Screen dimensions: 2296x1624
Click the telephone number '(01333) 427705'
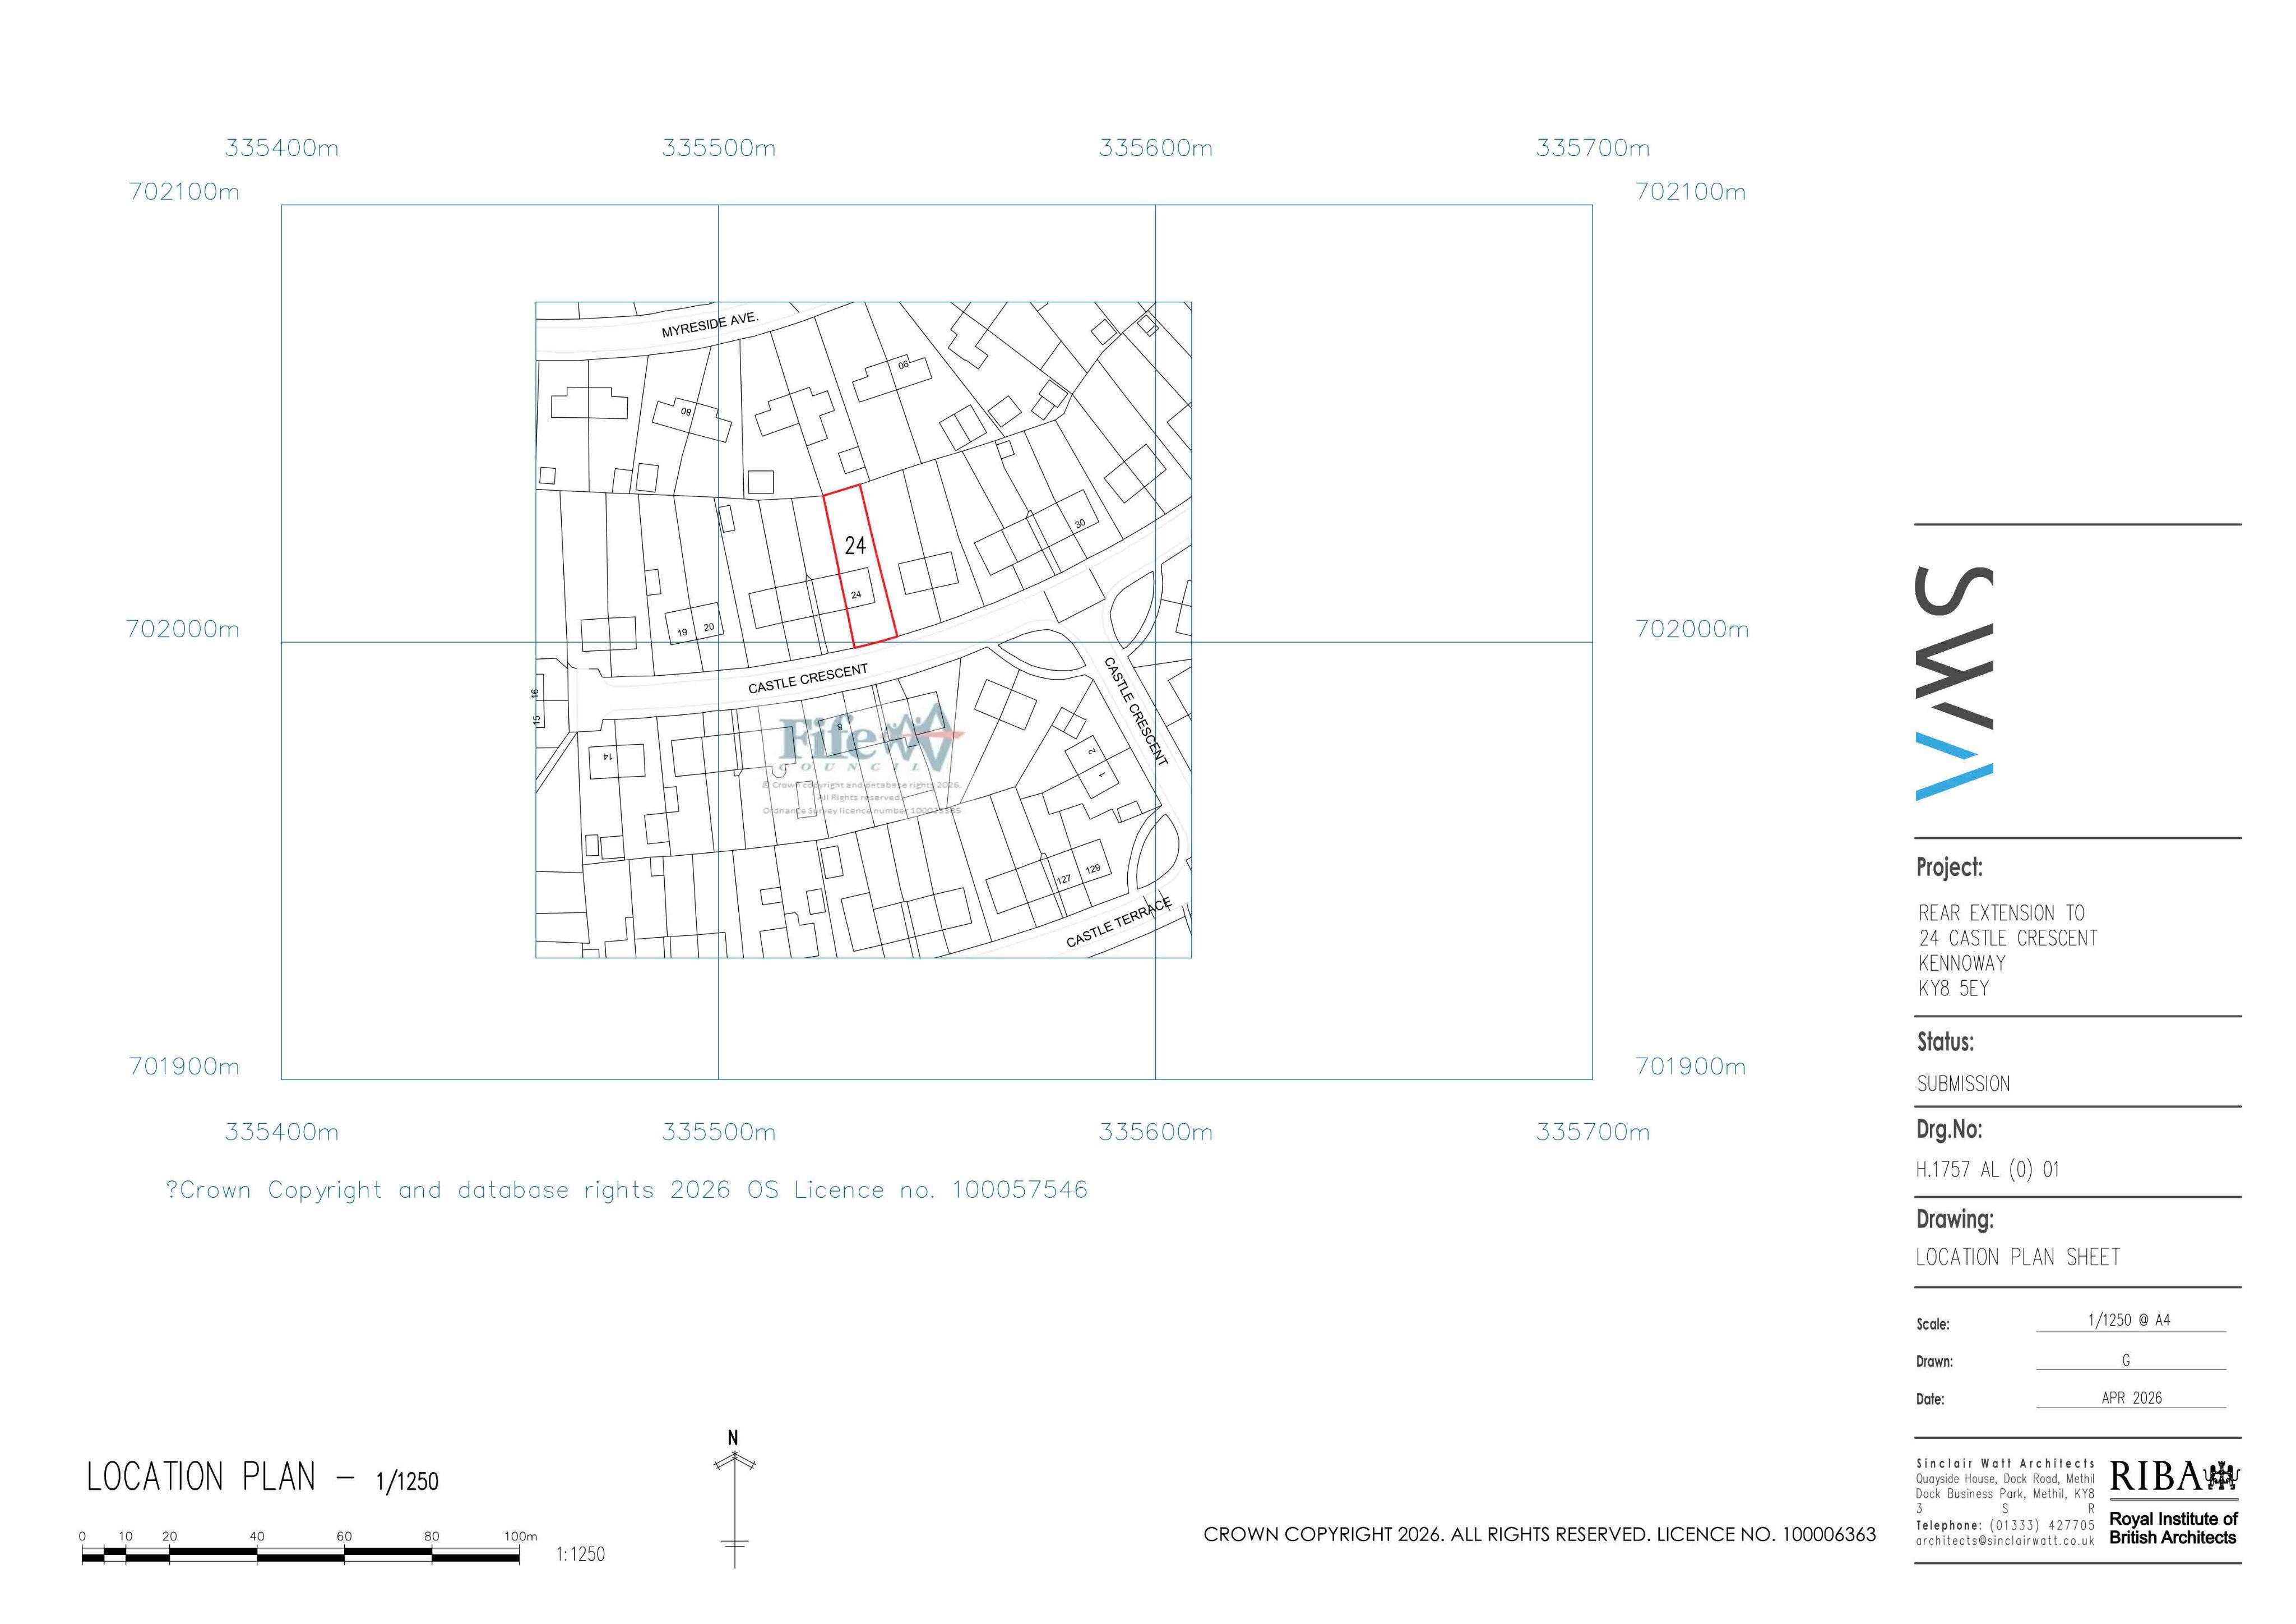click(x=2041, y=1525)
